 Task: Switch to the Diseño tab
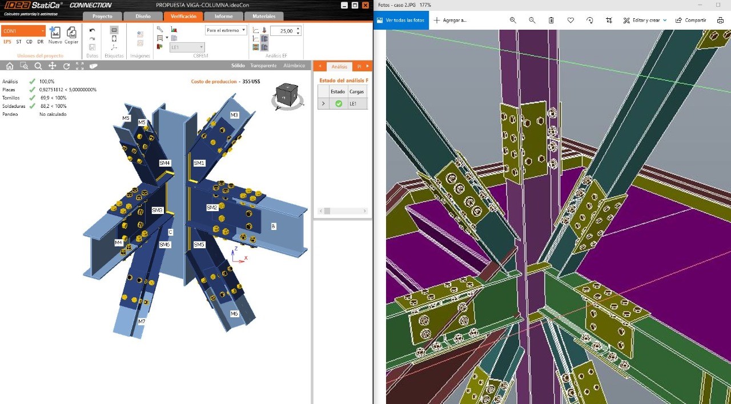[x=143, y=17]
